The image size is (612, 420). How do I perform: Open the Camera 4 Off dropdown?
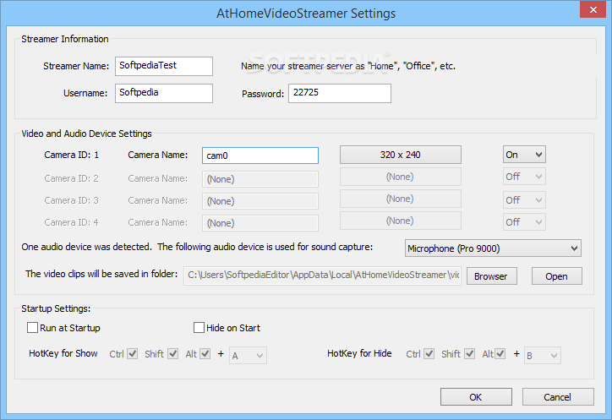524,222
